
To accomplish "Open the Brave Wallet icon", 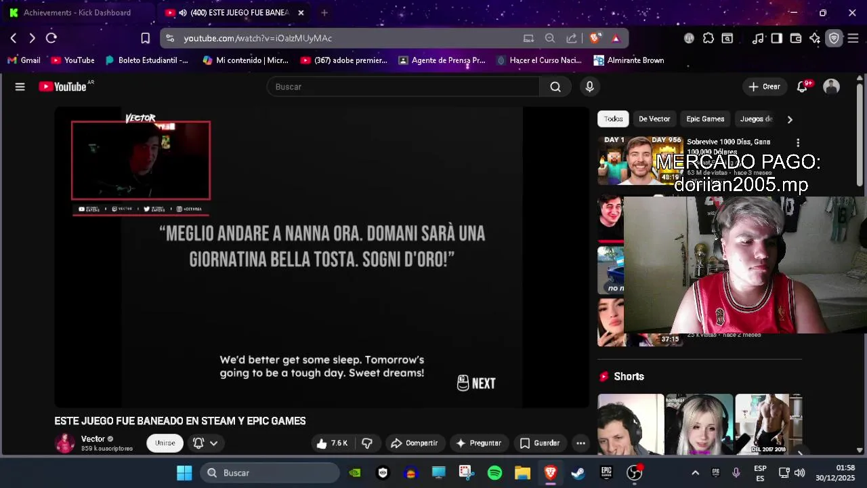I will 796,38.
